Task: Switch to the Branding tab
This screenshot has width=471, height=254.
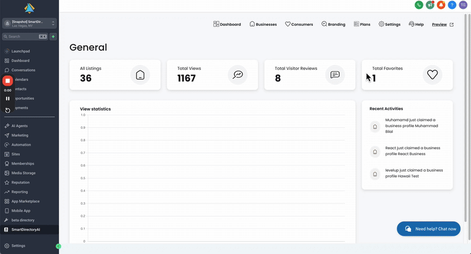Action: pyautogui.click(x=333, y=24)
